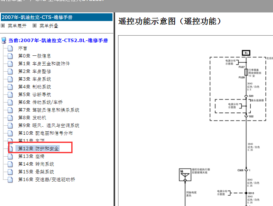
Task: Click the B+ terminal box in diagram
Action: (x=246, y=53)
